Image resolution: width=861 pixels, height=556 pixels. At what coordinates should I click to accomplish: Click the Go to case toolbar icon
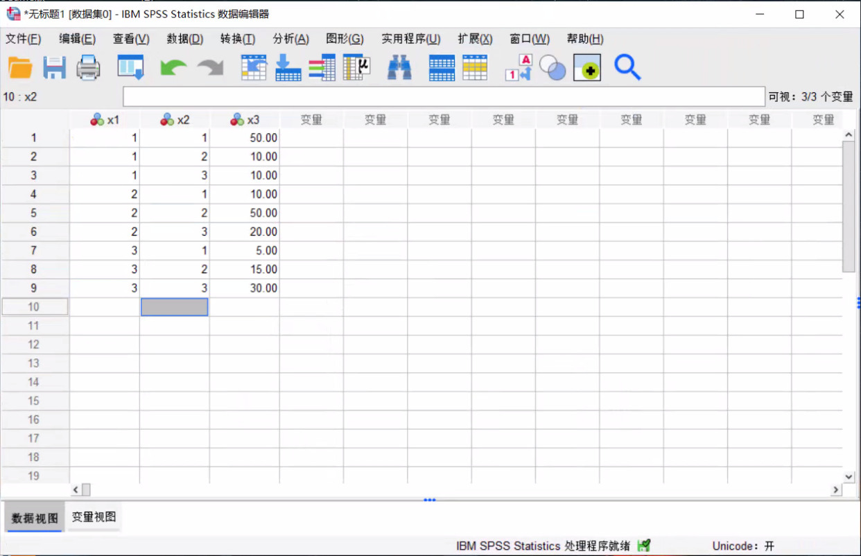pos(254,68)
